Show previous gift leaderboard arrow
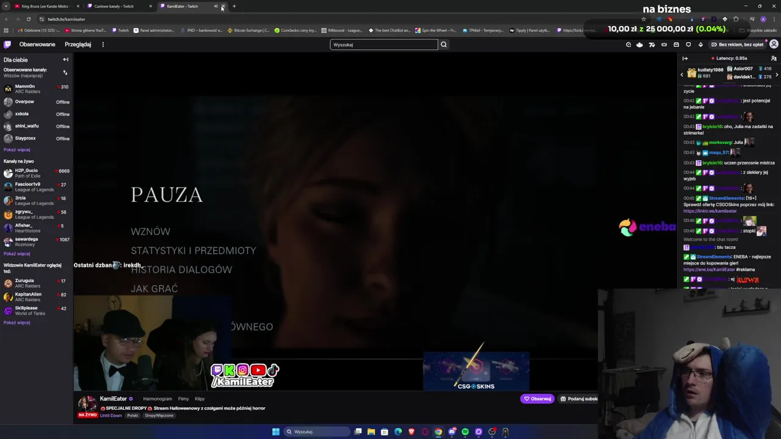Image resolution: width=781 pixels, height=439 pixels. (x=682, y=74)
